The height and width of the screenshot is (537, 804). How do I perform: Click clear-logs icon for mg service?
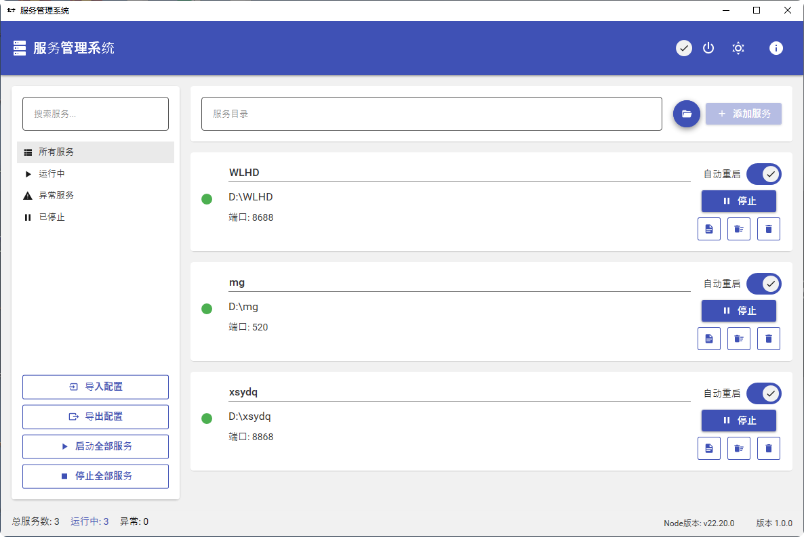pyautogui.click(x=739, y=339)
